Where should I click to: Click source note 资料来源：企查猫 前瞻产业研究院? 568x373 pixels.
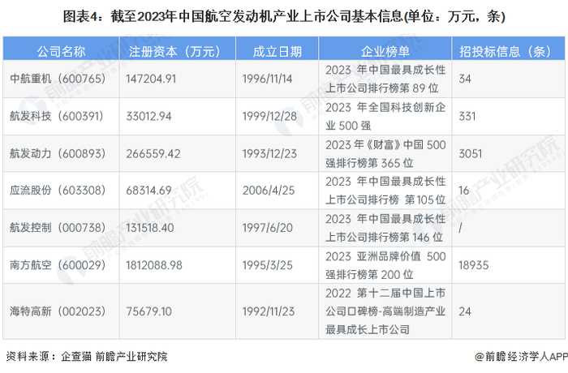coord(86,356)
